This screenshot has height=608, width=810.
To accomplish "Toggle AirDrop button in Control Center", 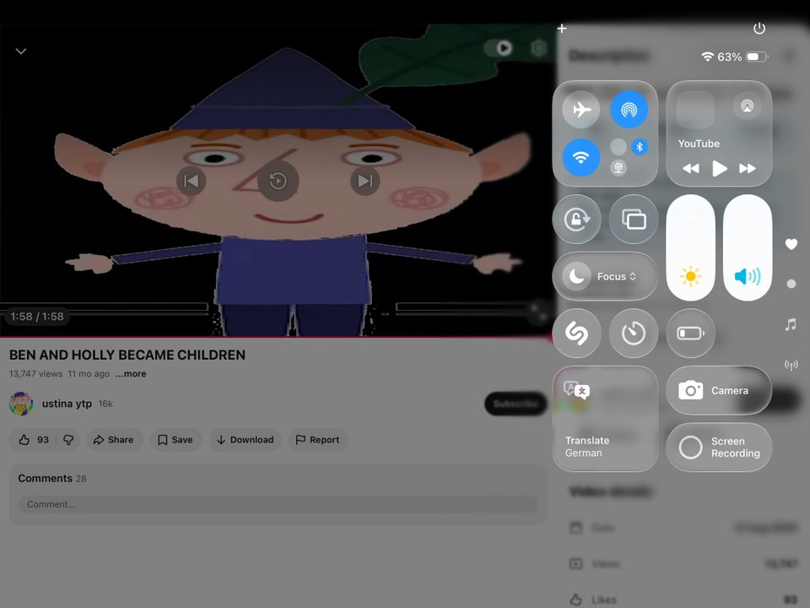I will pos(629,110).
